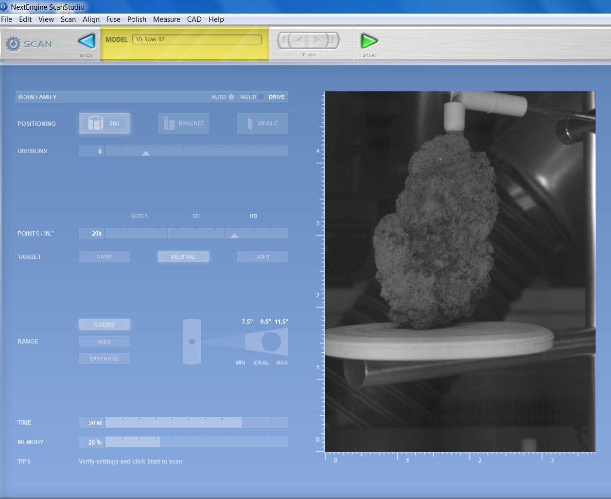Set target to Dark
This screenshot has width=611, height=499.
104,257
